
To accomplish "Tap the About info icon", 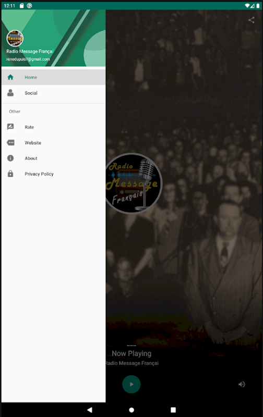I will click(x=10, y=158).
